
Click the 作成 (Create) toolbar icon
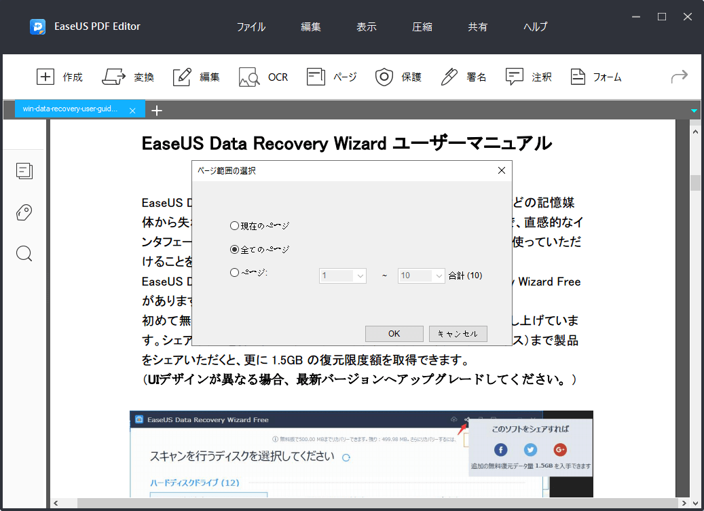(x=45, y=77)
